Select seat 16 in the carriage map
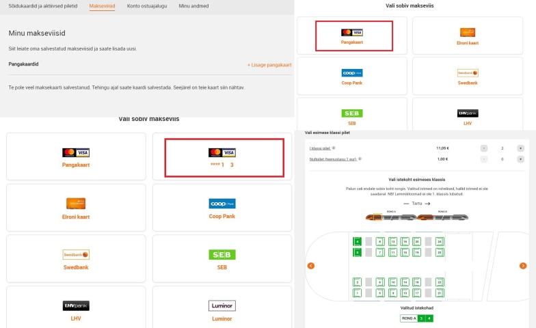 [x=405, y=242]
